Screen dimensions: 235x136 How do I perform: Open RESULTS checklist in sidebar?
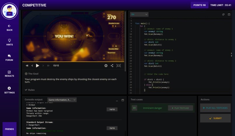point(9,74)
